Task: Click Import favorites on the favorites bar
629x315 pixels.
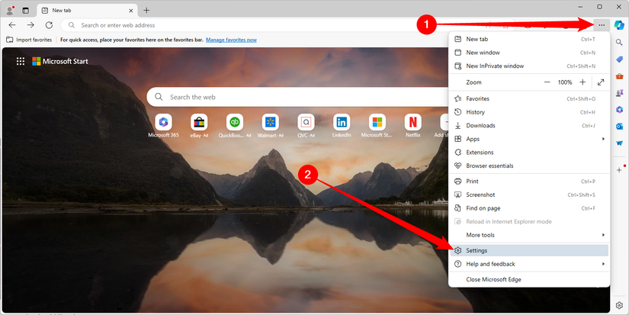Action: pyautogui.click(x=29, y=40)
